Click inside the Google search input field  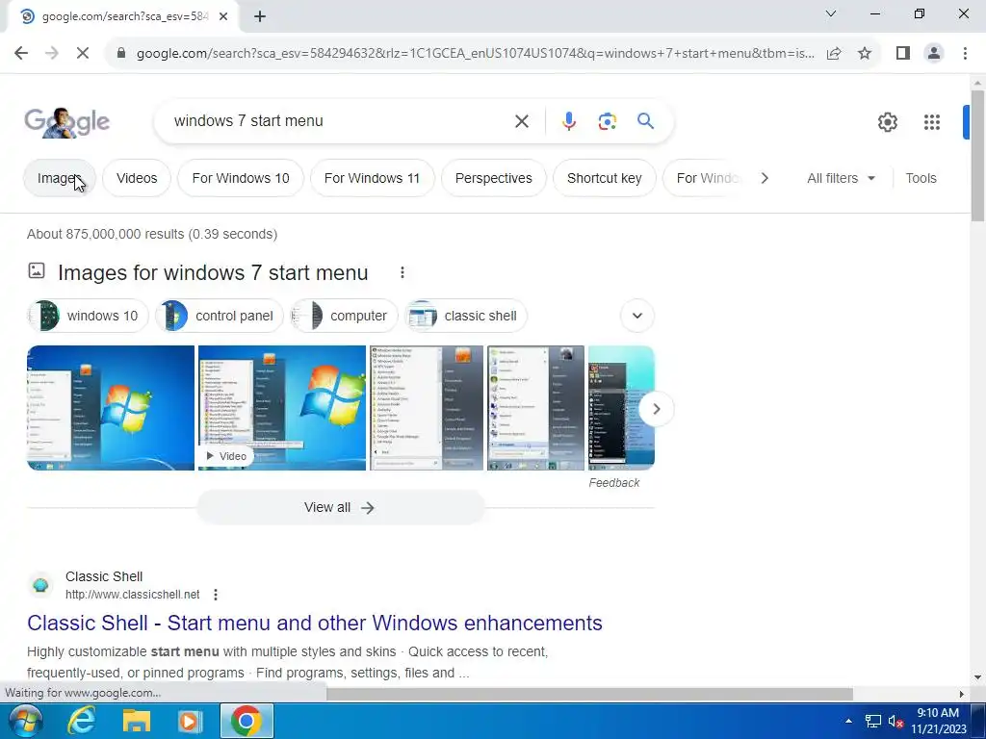(x=340, y=120)
